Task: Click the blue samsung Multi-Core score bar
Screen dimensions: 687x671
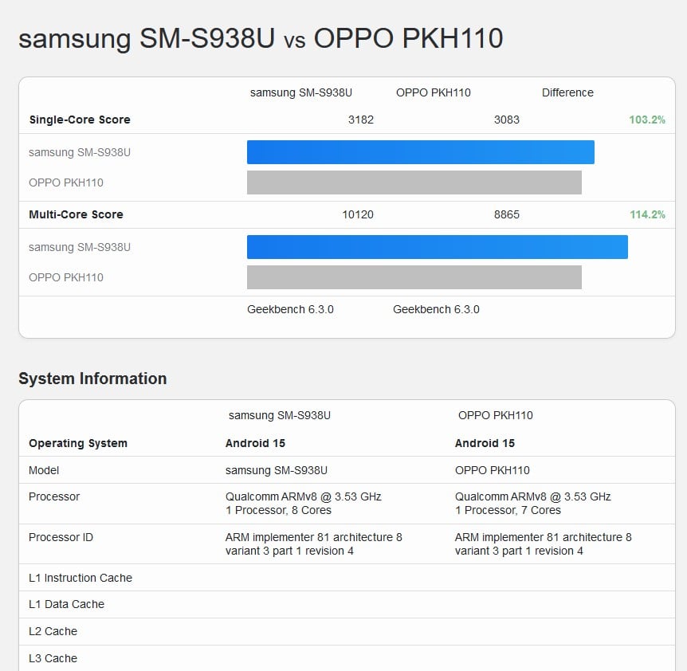Action: (437, 247)
